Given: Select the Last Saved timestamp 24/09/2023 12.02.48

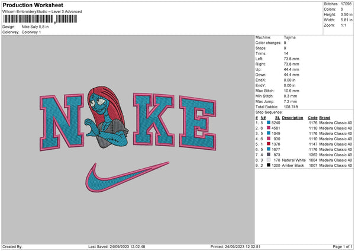Looking at the screenshot, I should [127, 246].
